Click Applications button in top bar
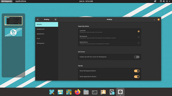Screen dimensions: 172x96 21,1
